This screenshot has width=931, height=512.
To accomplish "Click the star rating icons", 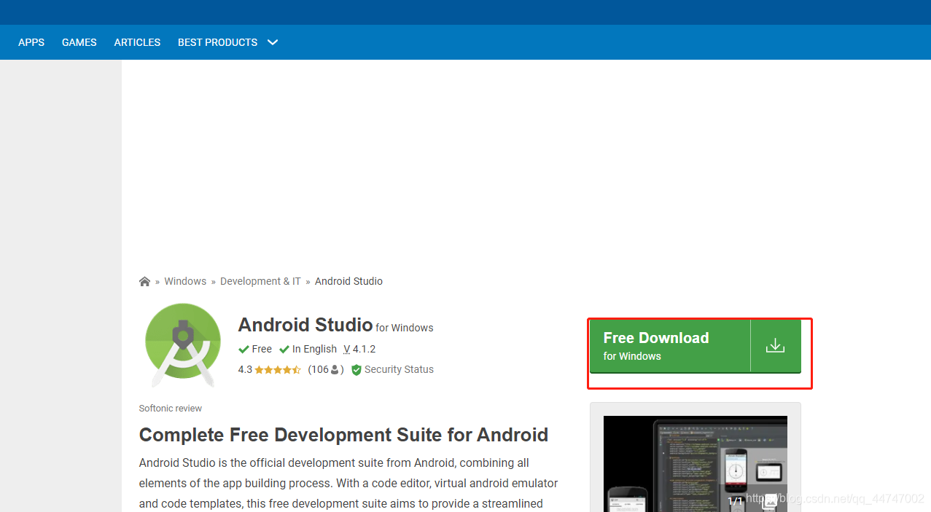I will [x=278, y=370].
